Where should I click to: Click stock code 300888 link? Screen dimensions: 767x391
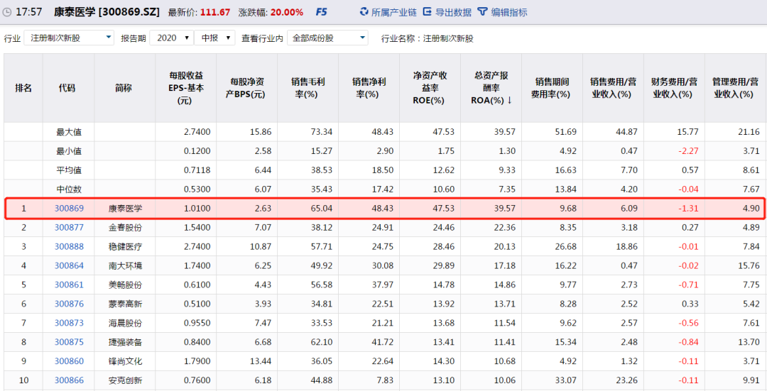coord(69,247)
